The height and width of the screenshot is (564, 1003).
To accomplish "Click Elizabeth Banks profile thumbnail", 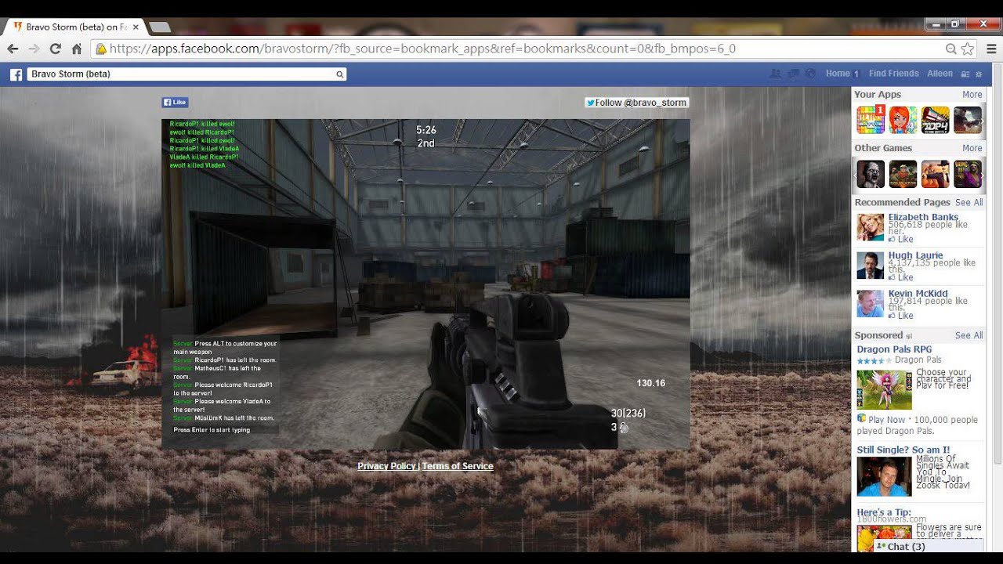I will [x=870, y=227].
